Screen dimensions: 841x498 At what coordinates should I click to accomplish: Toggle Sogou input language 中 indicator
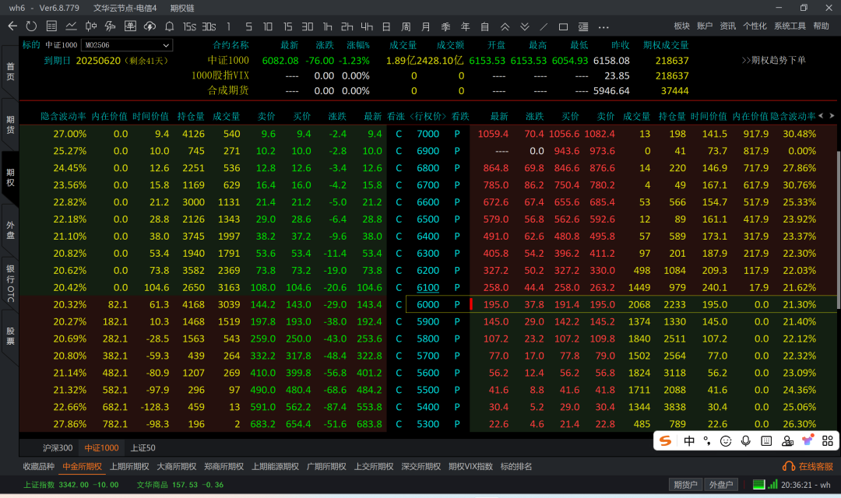(689, 441)
